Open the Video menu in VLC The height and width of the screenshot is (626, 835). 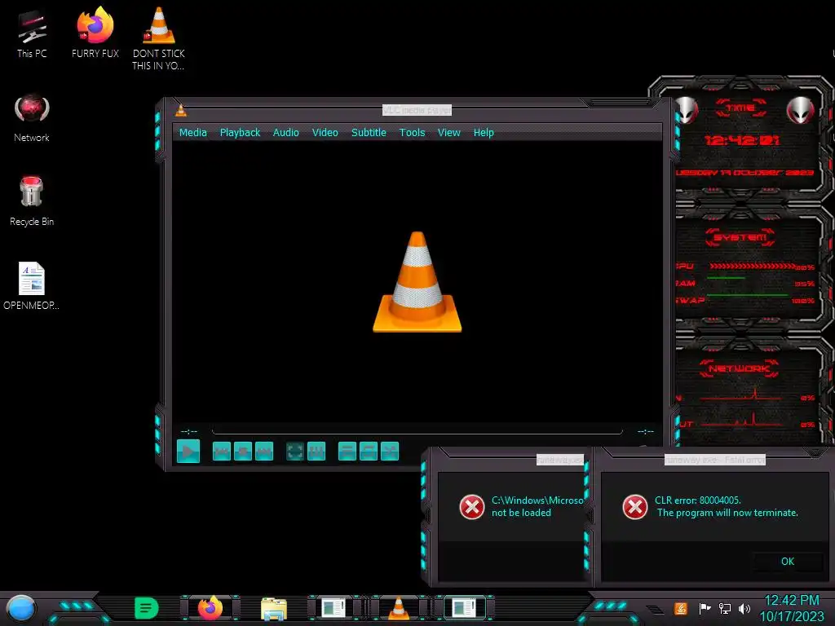tap(325, 133)
